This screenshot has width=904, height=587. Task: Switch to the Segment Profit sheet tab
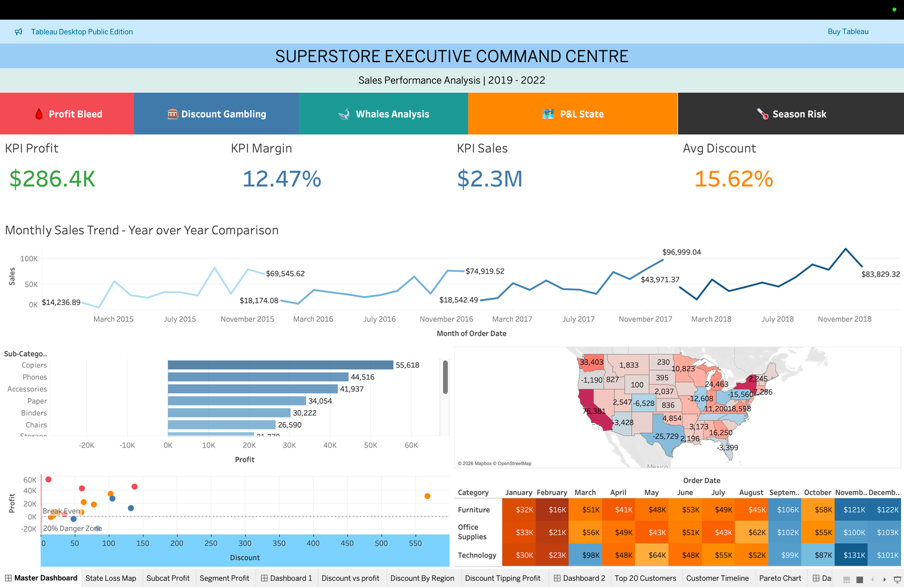coord(224,578)
